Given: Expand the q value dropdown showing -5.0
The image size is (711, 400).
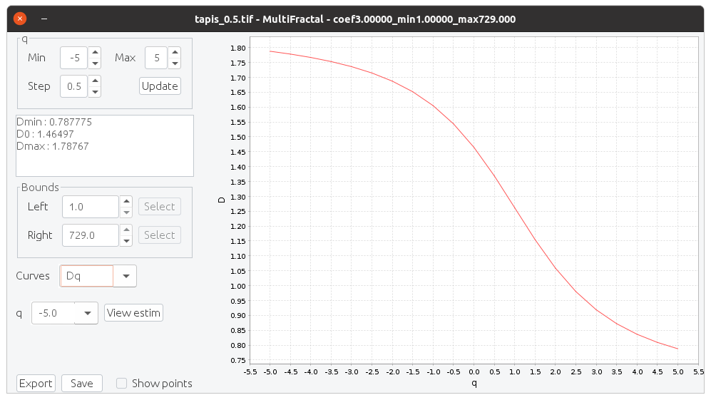Looking at the screenshot, I should point(86,313).
